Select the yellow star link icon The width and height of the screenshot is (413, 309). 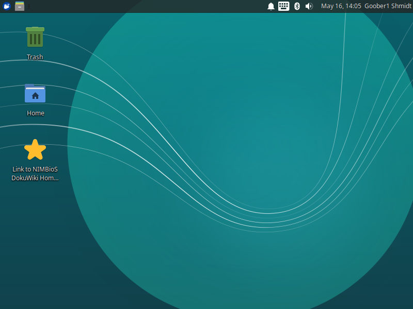click(35, 150)
